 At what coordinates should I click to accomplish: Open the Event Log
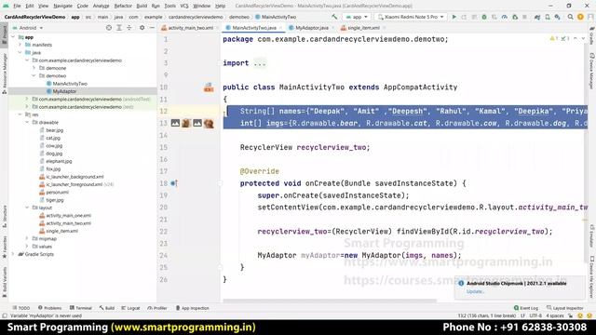[526, 308]
